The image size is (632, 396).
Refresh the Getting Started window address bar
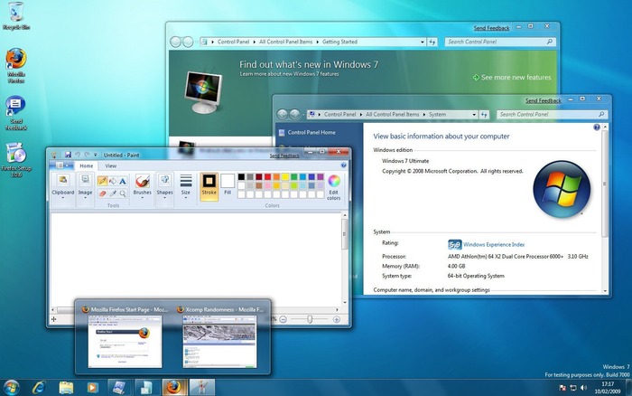tap(432, 42)
